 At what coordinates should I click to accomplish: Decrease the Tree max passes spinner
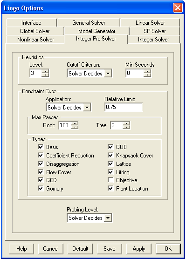[126, 127]
